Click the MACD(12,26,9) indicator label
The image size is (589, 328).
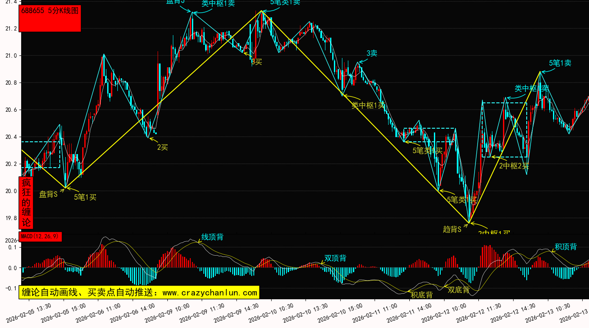(41, 236)
